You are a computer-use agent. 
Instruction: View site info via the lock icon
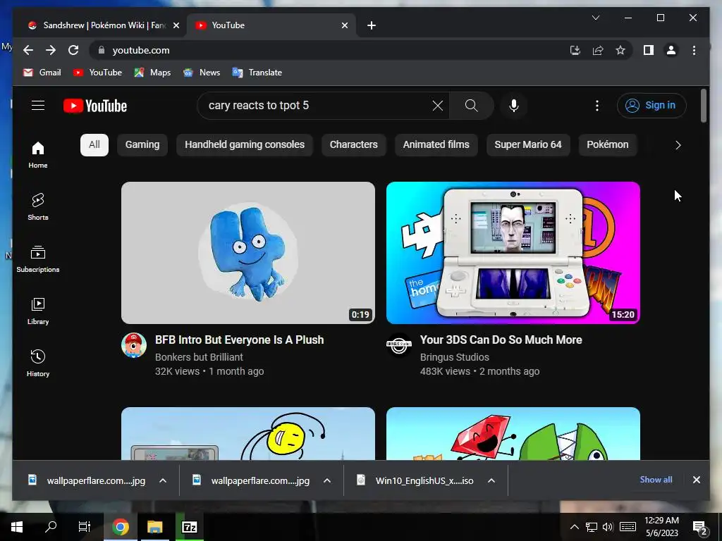click(102, 50)
